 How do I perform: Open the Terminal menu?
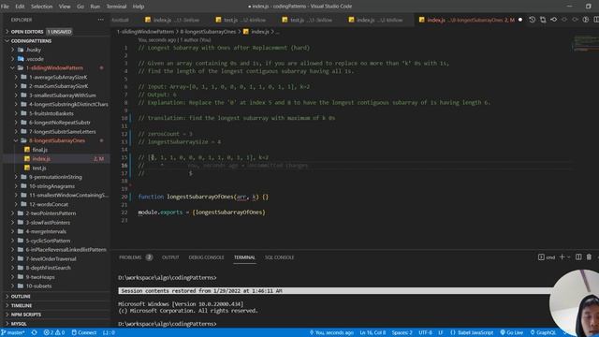pos(116,7)
